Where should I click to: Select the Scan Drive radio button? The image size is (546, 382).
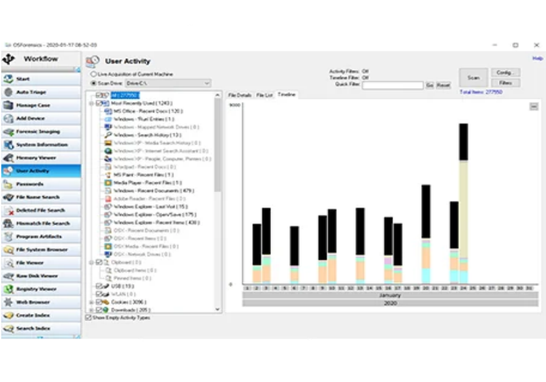click(93, 83)
